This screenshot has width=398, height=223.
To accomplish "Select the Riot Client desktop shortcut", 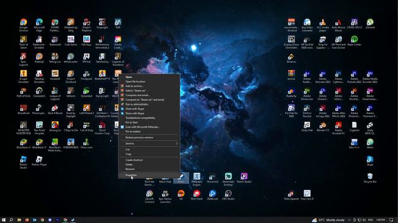I will coord(197,195).
